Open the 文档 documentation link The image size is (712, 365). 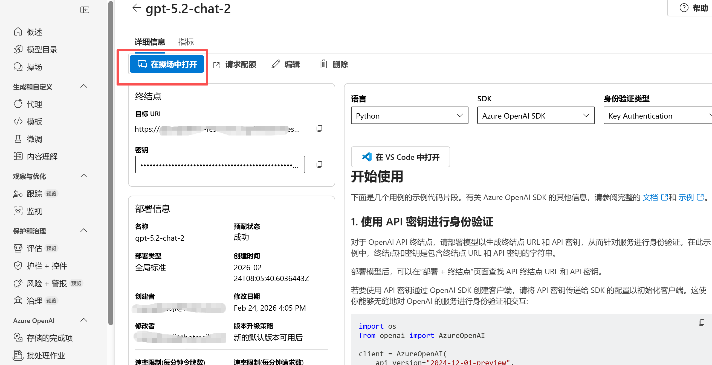[650, 197]
